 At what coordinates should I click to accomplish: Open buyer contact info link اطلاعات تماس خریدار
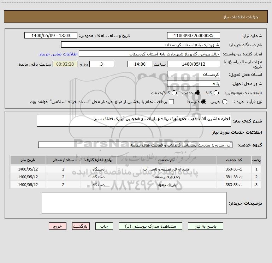coord(58,54)
